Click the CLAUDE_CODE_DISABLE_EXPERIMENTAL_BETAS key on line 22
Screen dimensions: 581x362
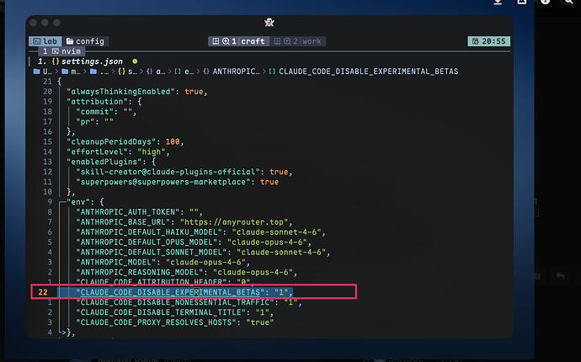(x=170, y=292)
